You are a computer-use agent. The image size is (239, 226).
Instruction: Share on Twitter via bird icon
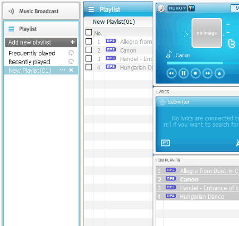(x=232, y=44)
